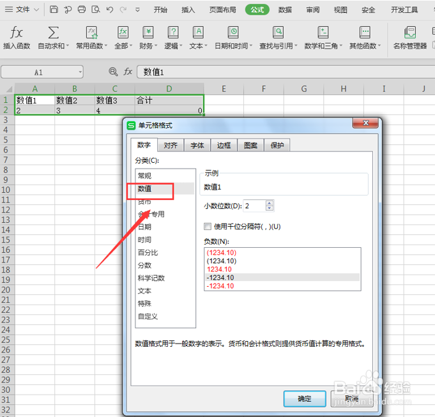Check the thousands separator checkbox (使用千位分隔符)
Screen dimensions: 435x417
click(x=207, y=227)
